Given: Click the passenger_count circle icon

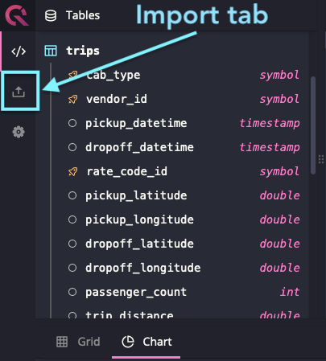Looking at the screenshot, I should click(x=72, y=292).
